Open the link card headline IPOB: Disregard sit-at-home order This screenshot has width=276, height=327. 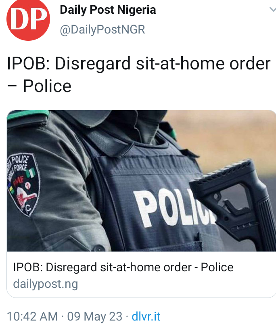(x=123, y=267)
